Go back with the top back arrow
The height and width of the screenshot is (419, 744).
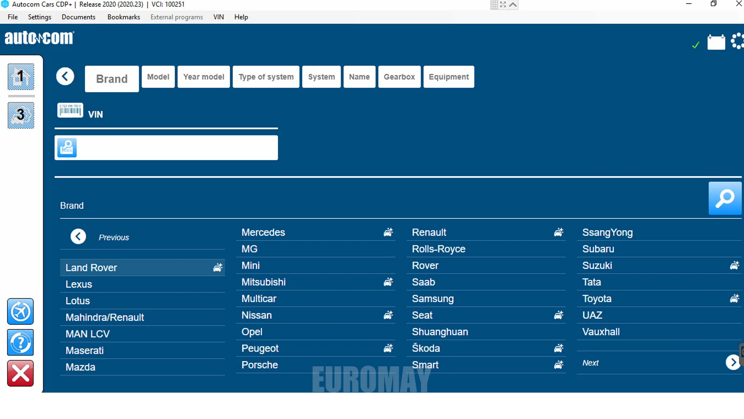pyautogui.click(x=65, y=76)
